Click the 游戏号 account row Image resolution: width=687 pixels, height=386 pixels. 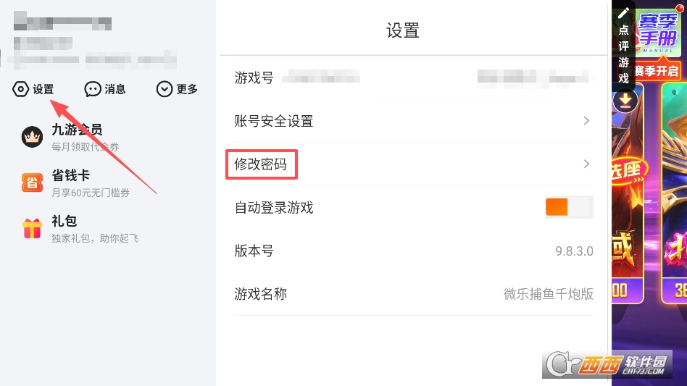pyautogui.click(x=413, y=77)
